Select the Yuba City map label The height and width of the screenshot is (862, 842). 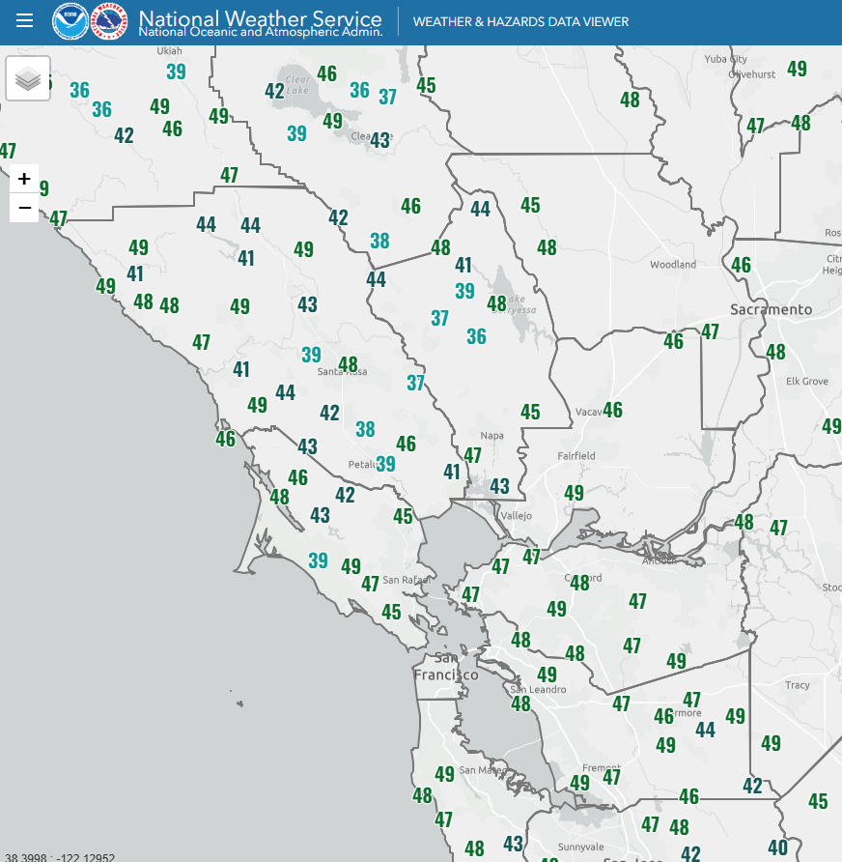coord(725,59)
